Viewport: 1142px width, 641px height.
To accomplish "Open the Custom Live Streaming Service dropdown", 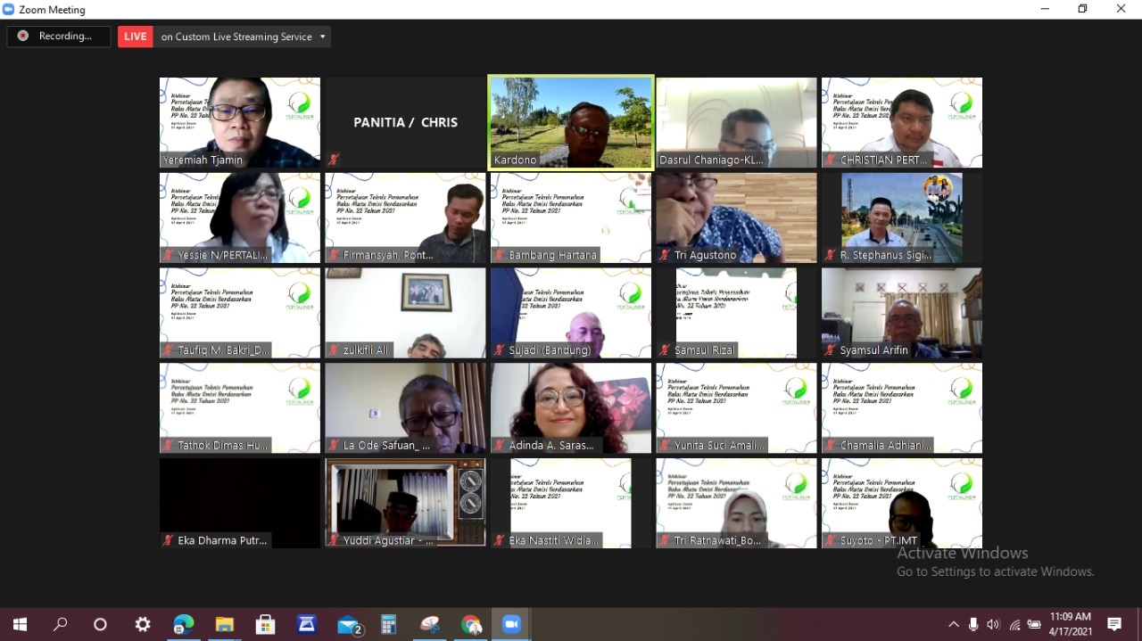I will coord(244,37).
